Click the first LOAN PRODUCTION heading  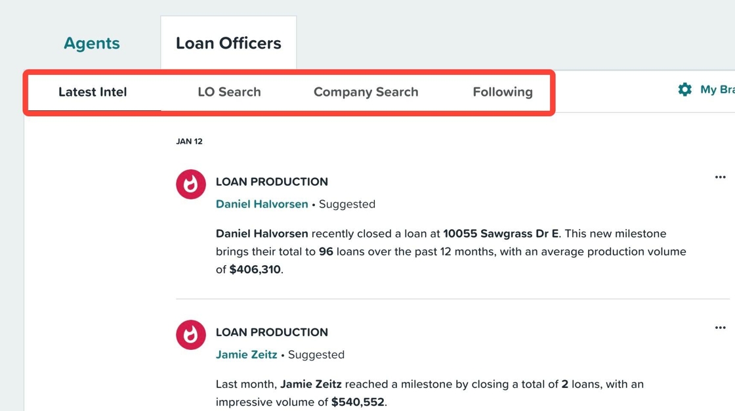272,182
